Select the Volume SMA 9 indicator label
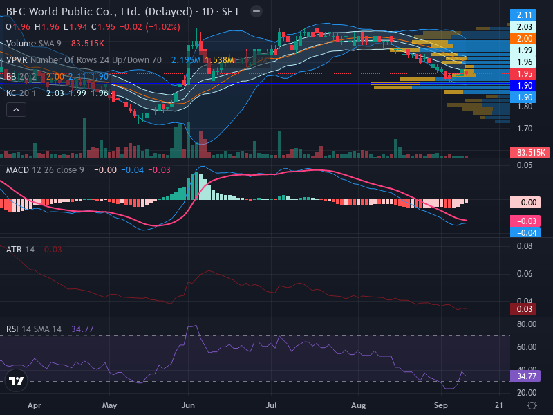Viewport: 553px width, 415px height. (34, 44)
